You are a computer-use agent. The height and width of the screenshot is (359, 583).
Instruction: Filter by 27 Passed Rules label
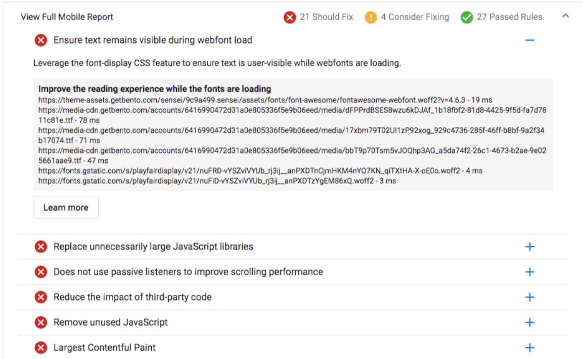coord(509,17)
